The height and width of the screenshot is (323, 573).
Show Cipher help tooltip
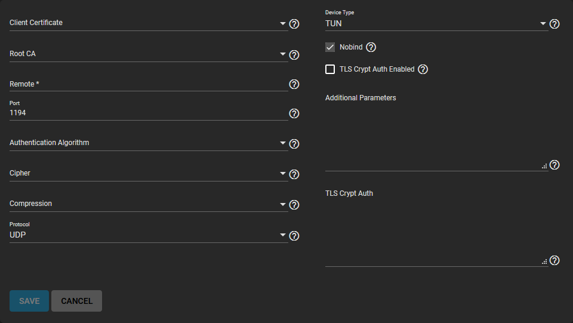tap(294, 174)
